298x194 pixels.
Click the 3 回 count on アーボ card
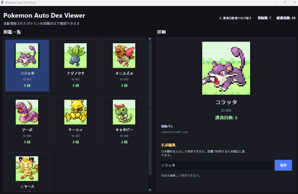(27, 142)
